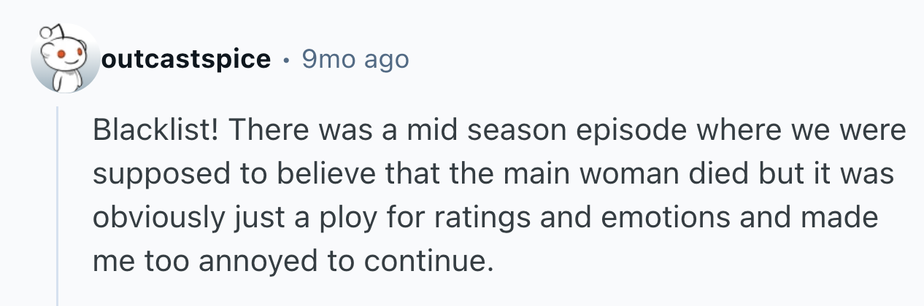Click the line beginning "obviously just a ploy"

pyautogui.click(x=485, y=217)
